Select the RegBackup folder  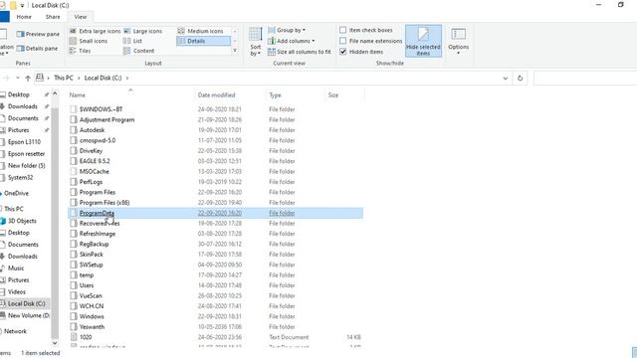(x=94, y=244)
